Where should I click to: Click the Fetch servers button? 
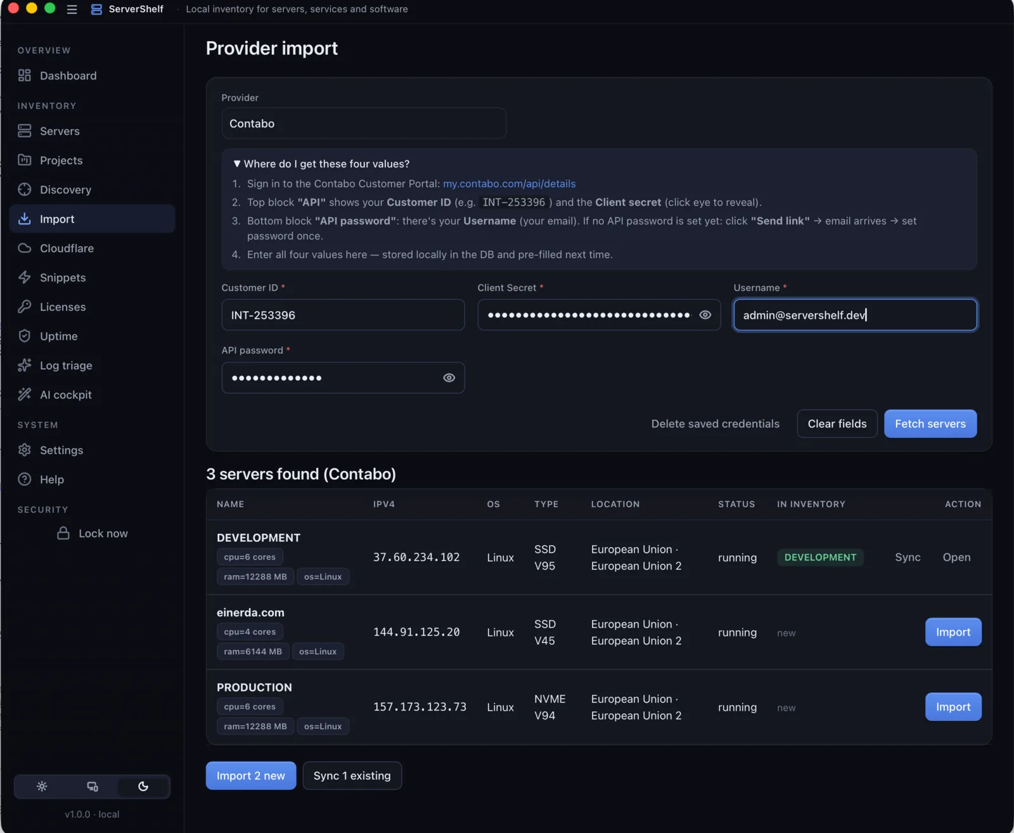click(x=930, y=423)
